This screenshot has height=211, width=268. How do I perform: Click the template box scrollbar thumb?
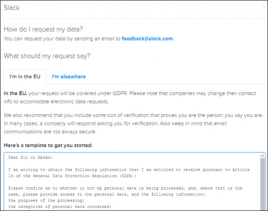point(264,183)
